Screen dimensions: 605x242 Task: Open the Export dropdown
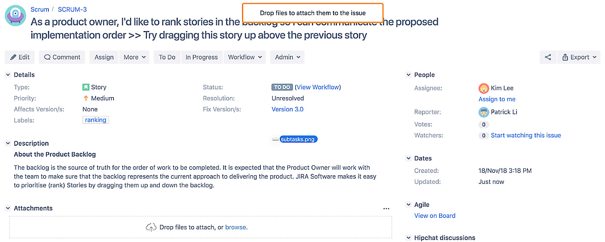579,57
